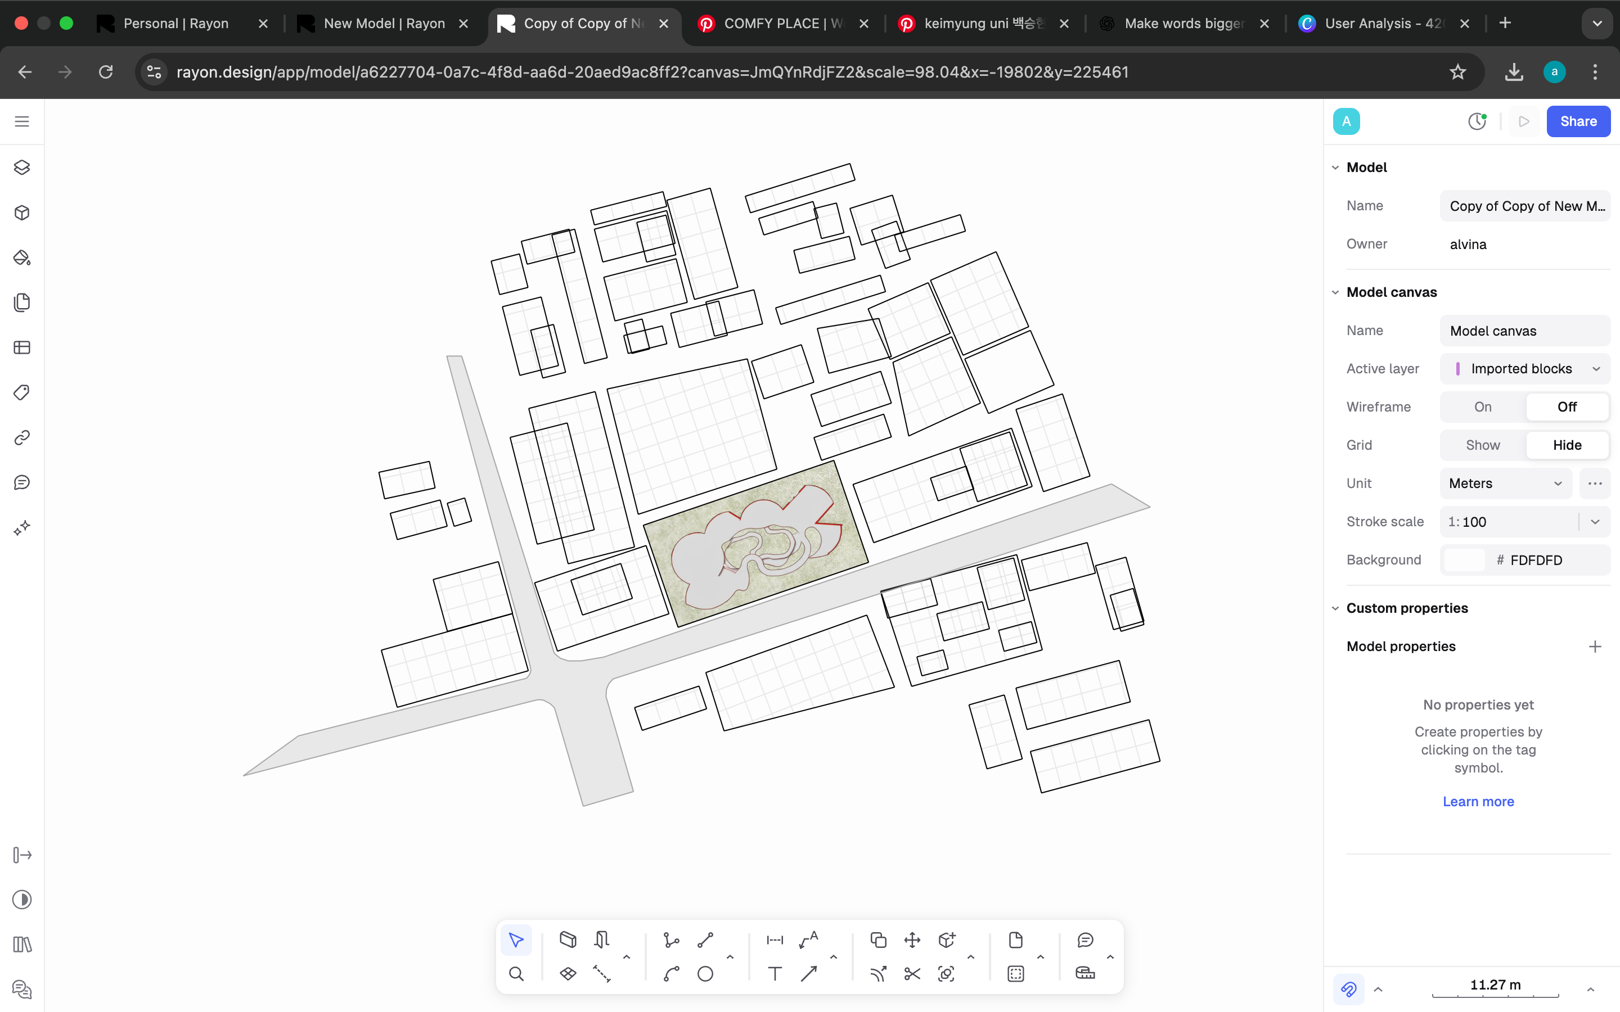Viewport: 1620px width, 1012px height.
Task: Click the Share button
Action: pos(1578,121)
